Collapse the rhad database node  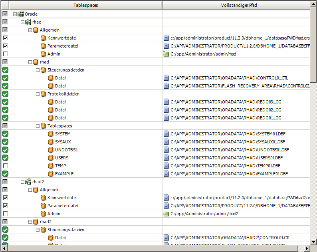22,22
